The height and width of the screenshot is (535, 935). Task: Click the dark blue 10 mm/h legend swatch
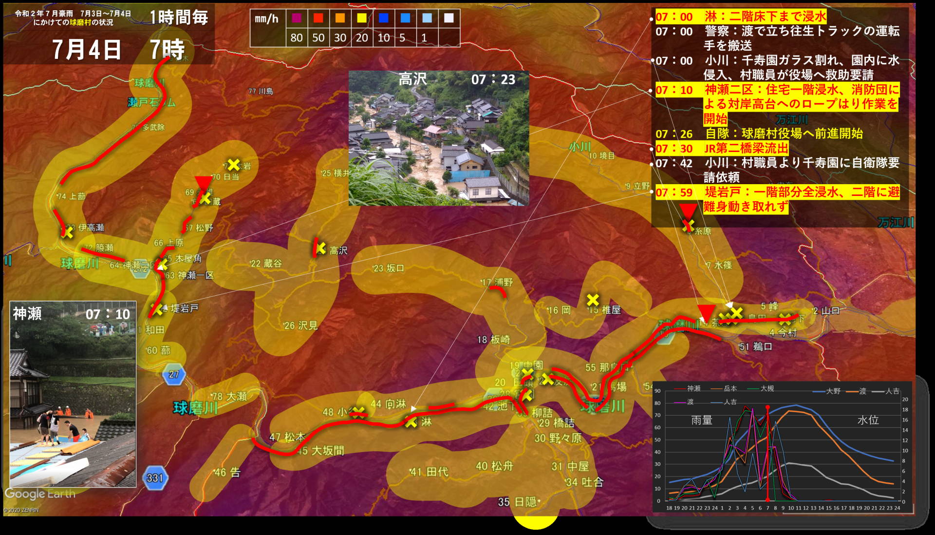click(384, 18)
